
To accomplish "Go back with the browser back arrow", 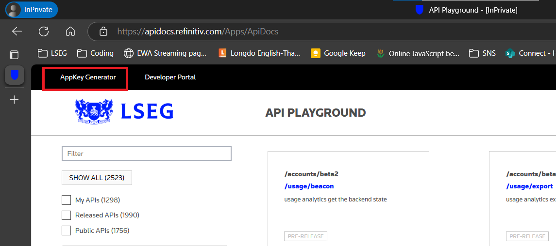I will 17,31.
